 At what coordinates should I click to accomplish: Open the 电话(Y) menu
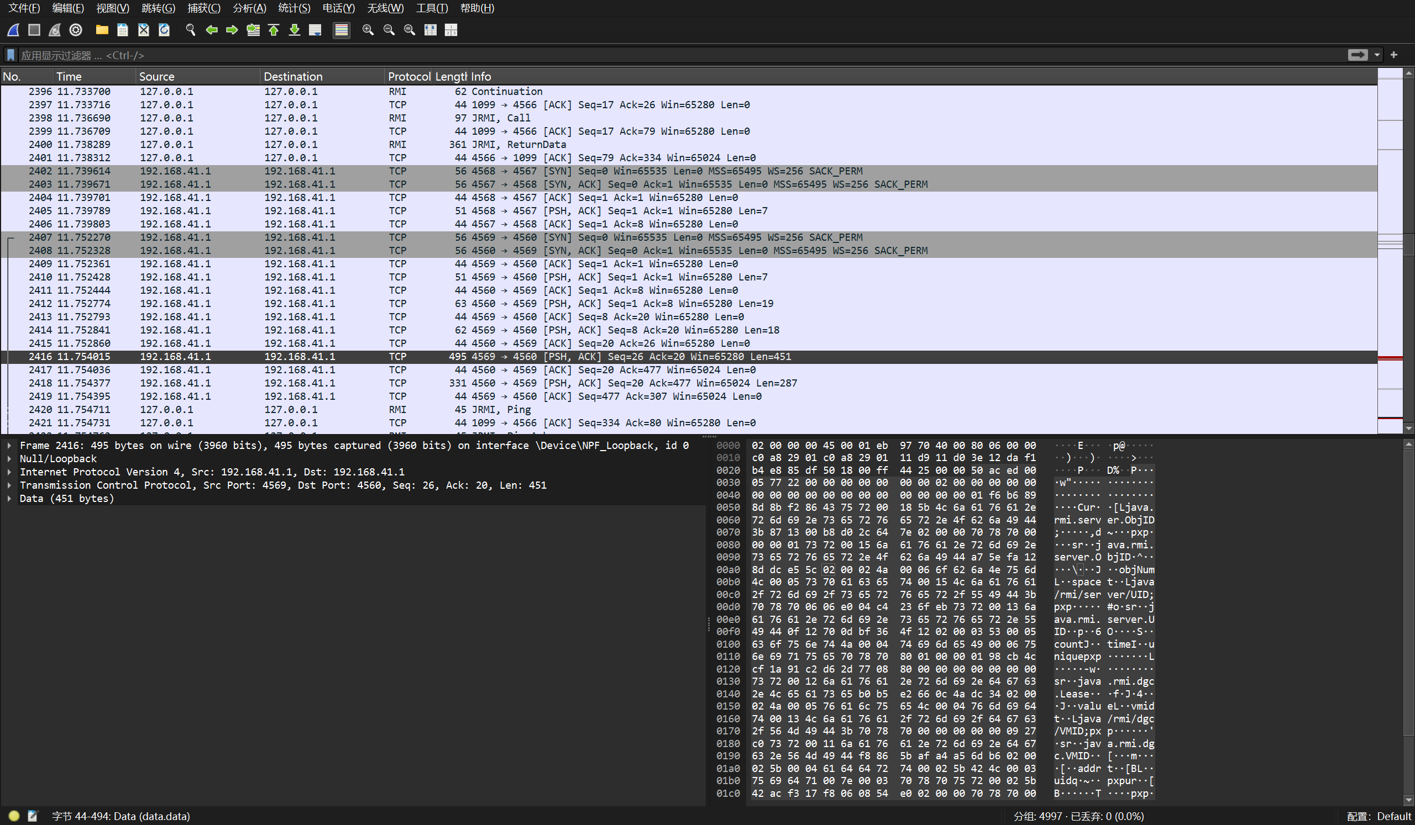339,8
